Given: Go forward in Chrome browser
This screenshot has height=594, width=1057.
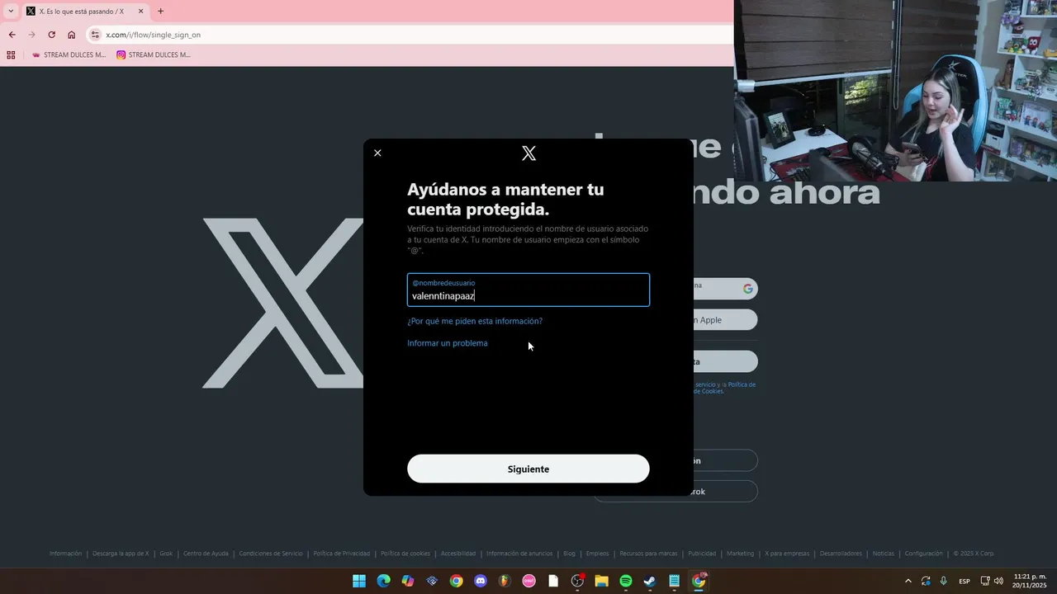Looking at the screenshot, I should pos(31,35).
